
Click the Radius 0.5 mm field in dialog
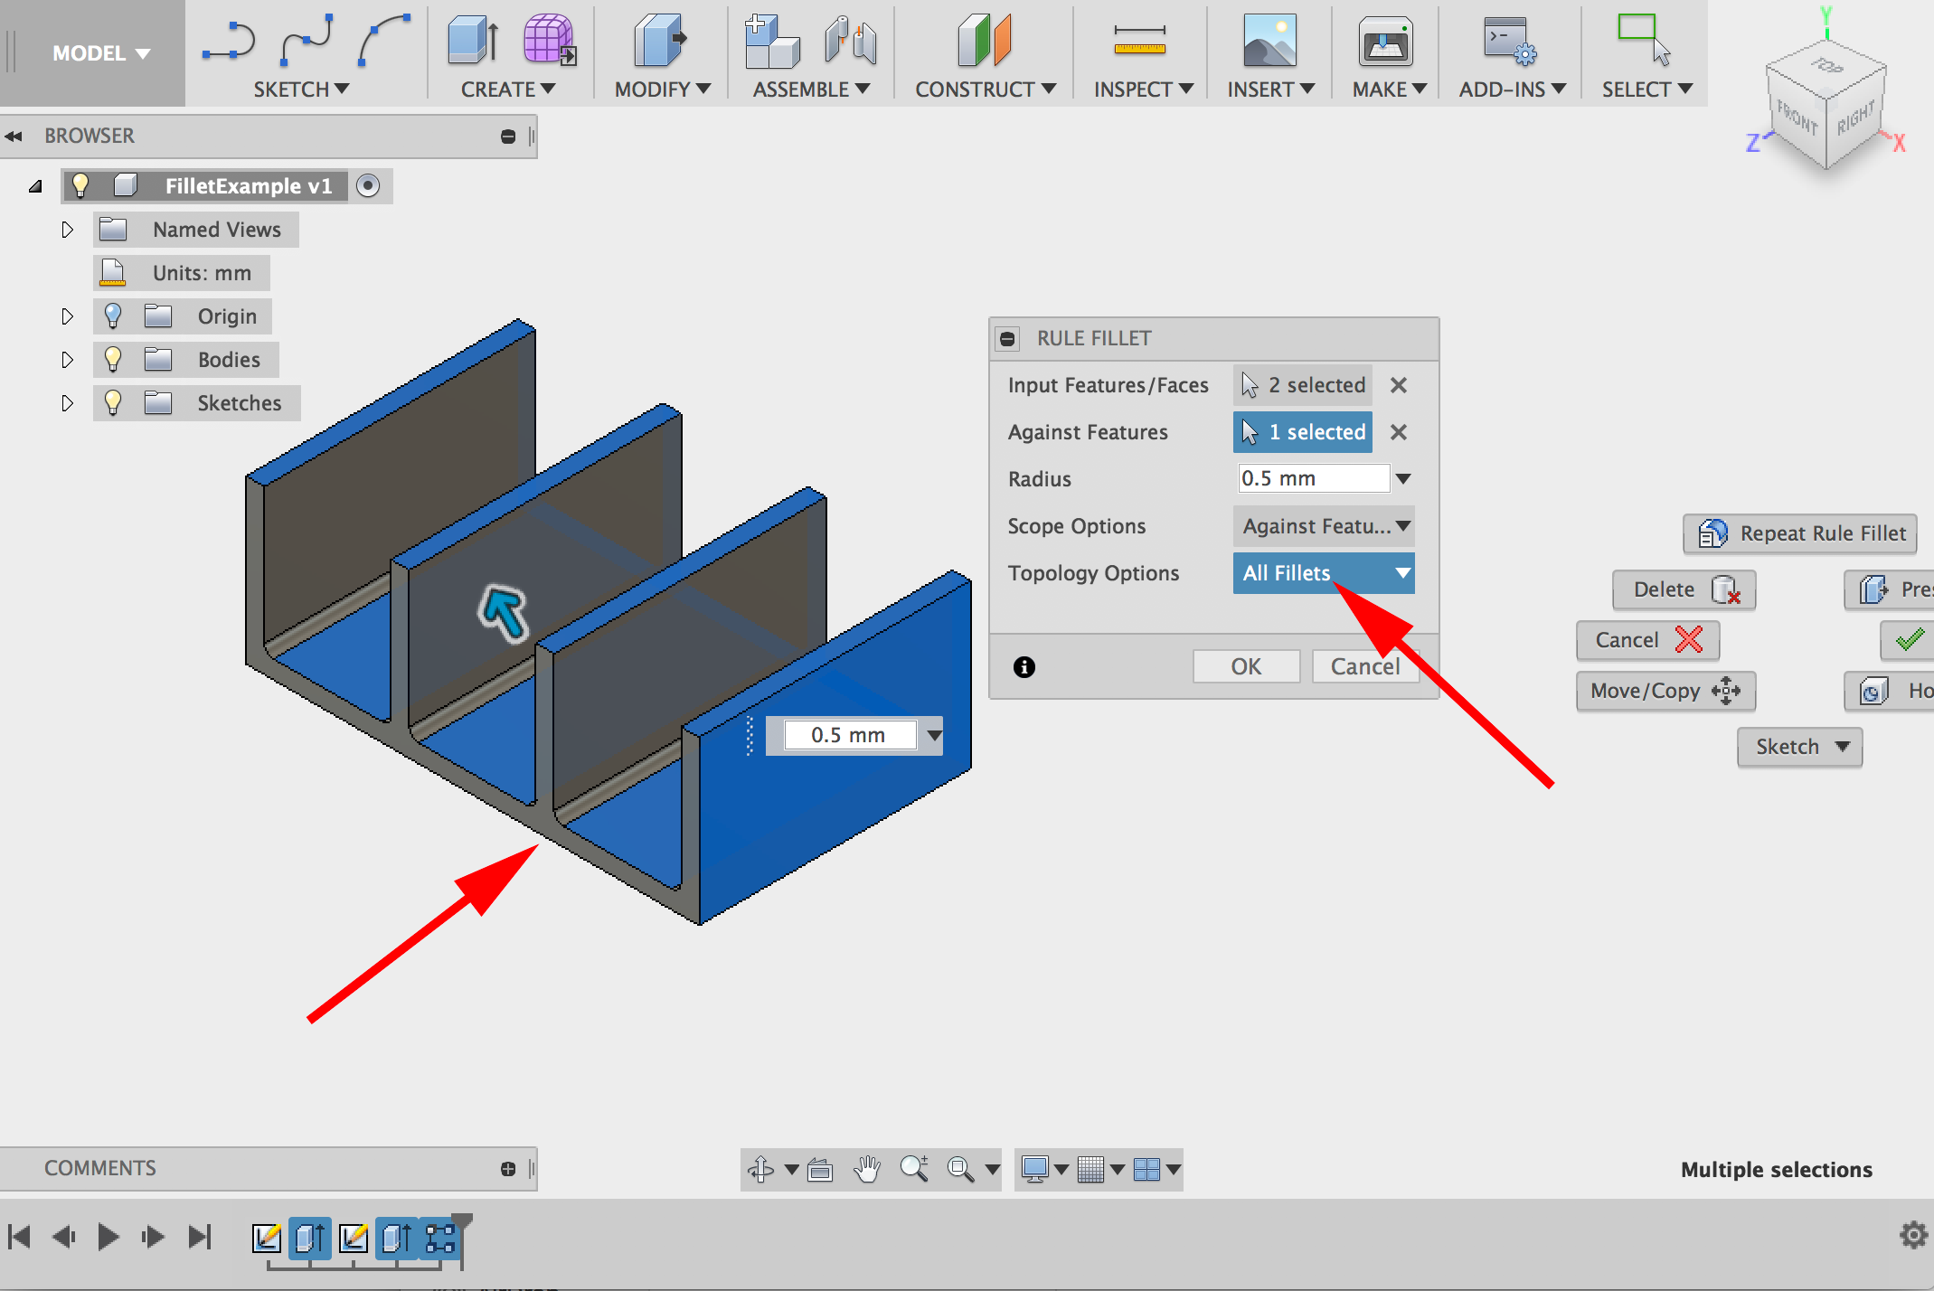[1314, 478]
